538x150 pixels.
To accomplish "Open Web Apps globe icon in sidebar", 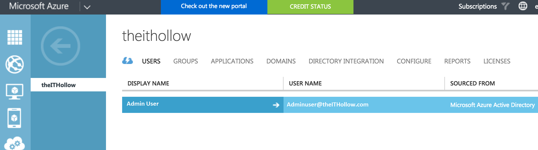I will (x=15, y=65).
